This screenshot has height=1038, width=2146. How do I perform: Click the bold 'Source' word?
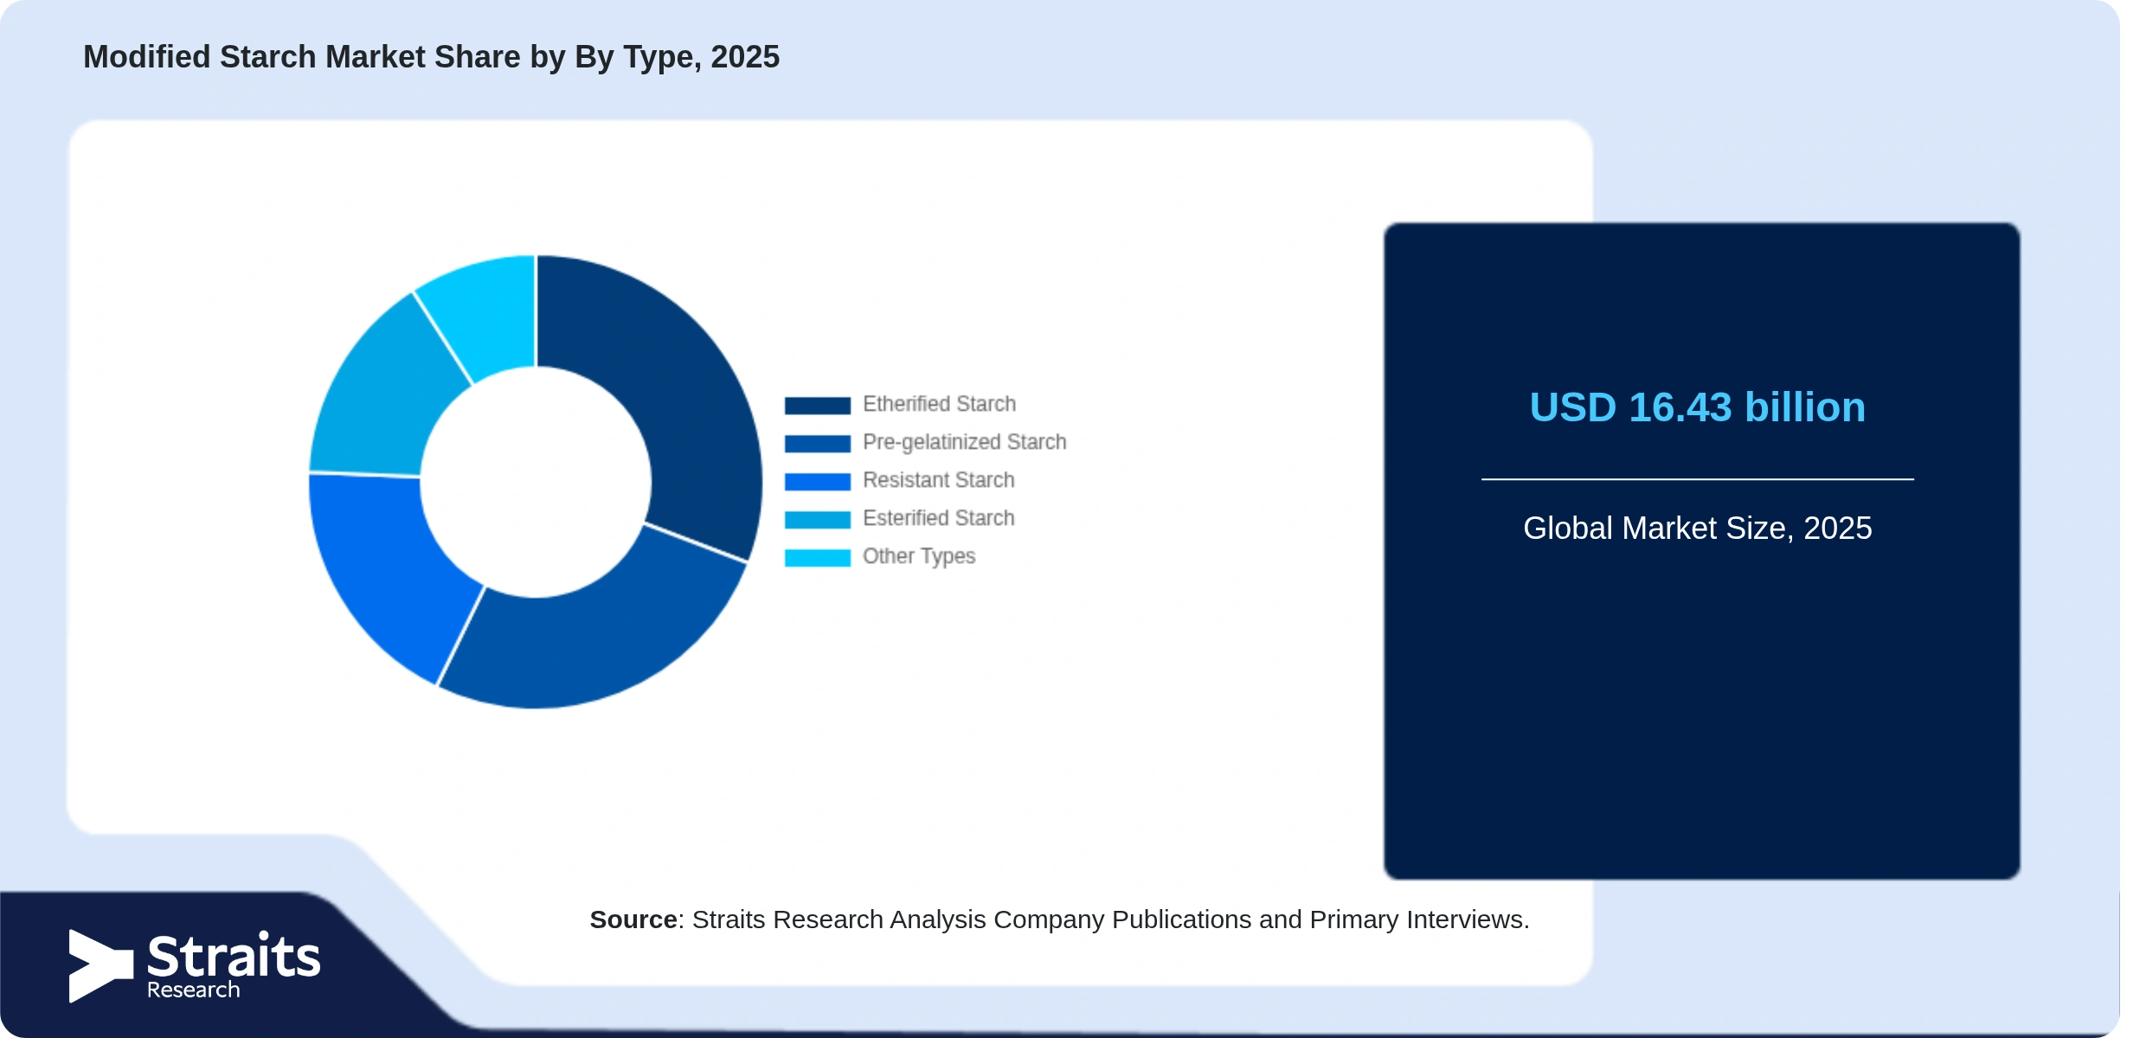click(633, 919)
